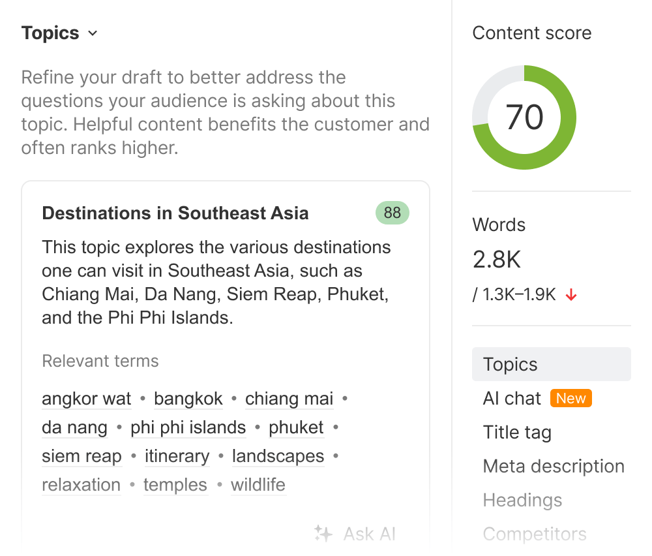The height and width of the screenshot is (556, 652).
Task: Open the Headings section
Action: [x=522, y=500]
